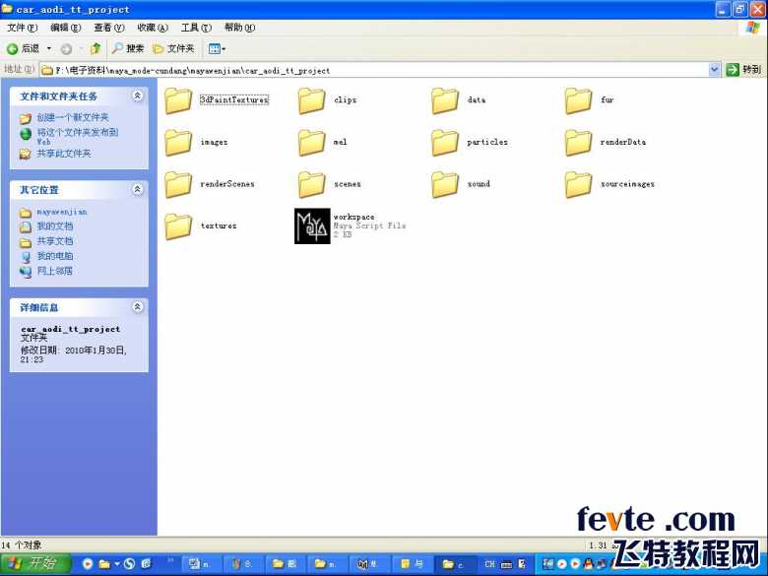768x576 pixels.
Task: Go back with the 后退 button
Action: pos(23,48)
